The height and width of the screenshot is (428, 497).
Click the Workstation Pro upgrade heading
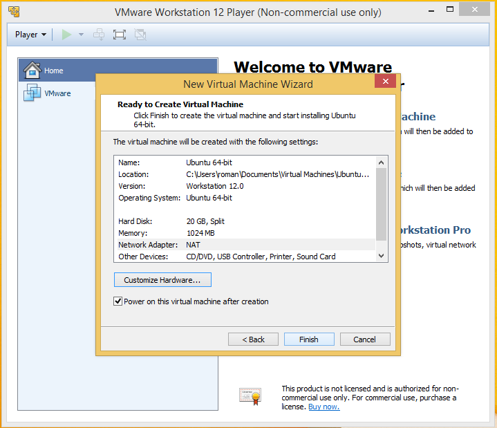[435, 230]
